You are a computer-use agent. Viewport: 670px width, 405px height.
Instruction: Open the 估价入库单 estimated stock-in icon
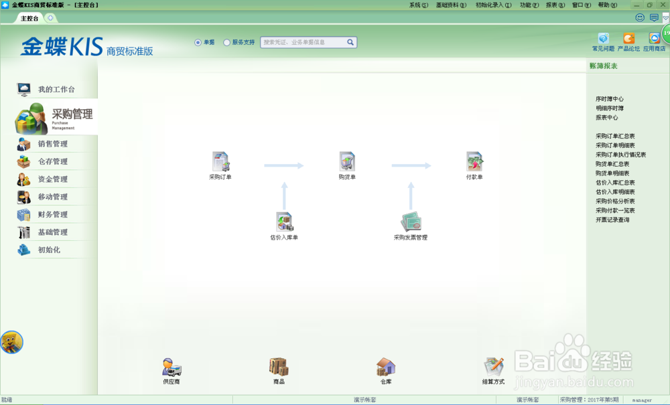point(284,222)
